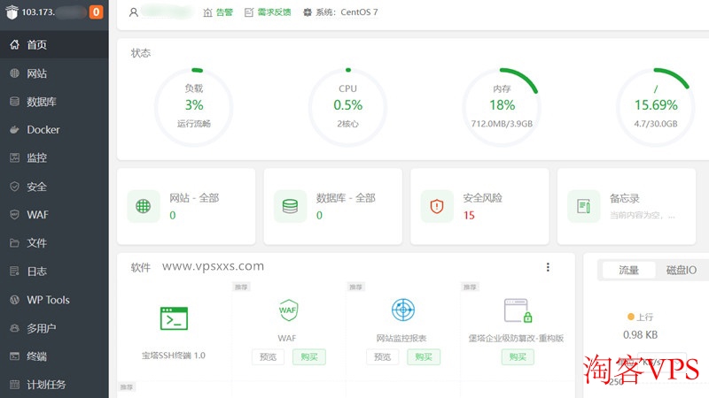The width and height of the screenshot is (709, 398).
Task: Select 监控 in the sidebar
Action: (x=54, y=158)
